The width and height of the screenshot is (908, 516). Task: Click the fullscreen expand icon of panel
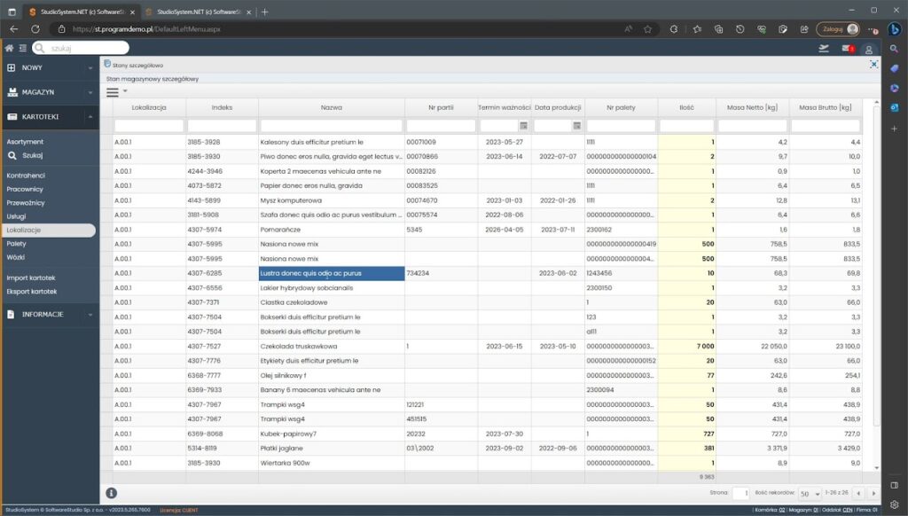[x=873, y=65]
